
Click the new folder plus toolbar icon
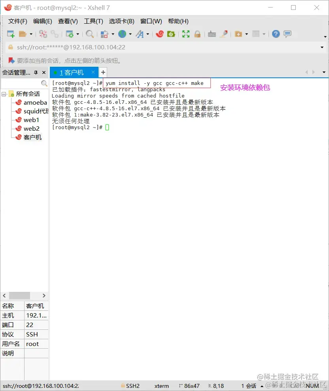[x=238, y=34]
